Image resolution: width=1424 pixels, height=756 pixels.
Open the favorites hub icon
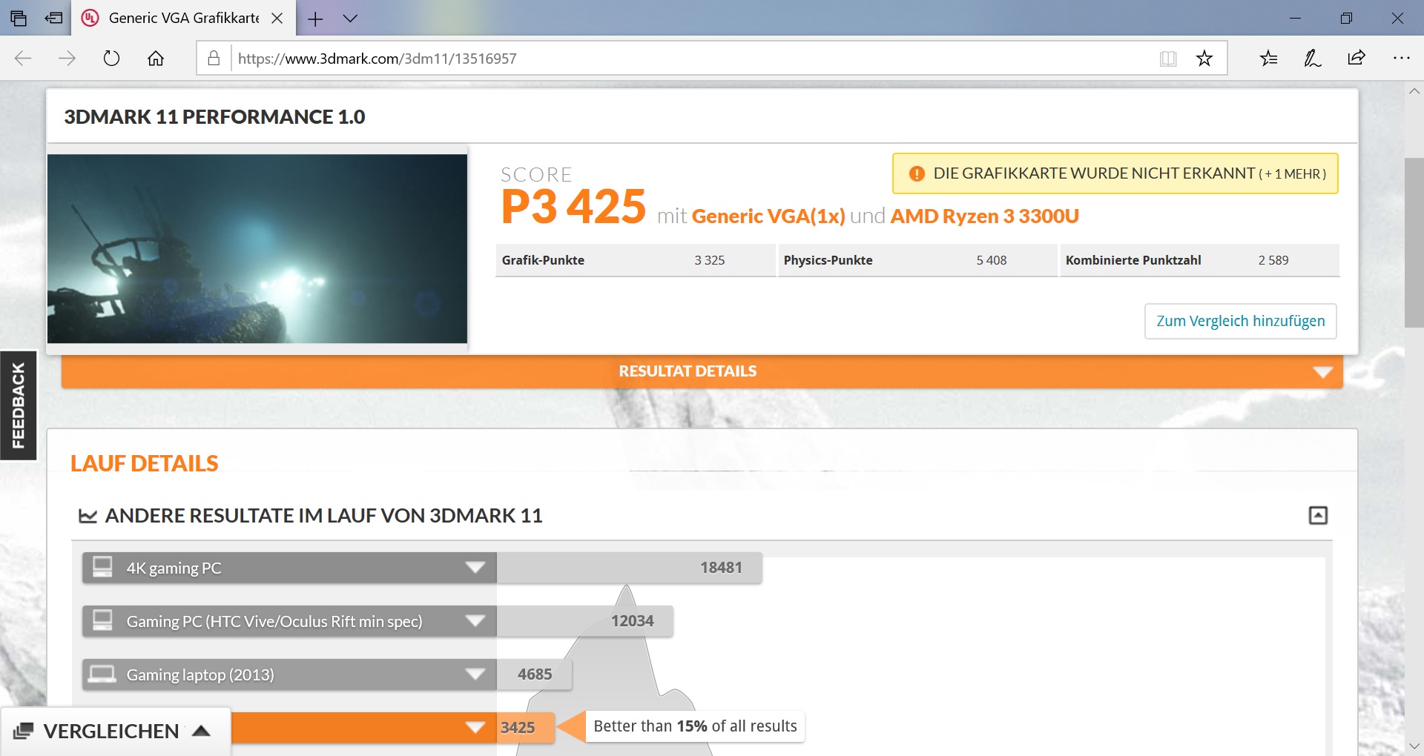pyautogui.click(x=1269, y=59)
